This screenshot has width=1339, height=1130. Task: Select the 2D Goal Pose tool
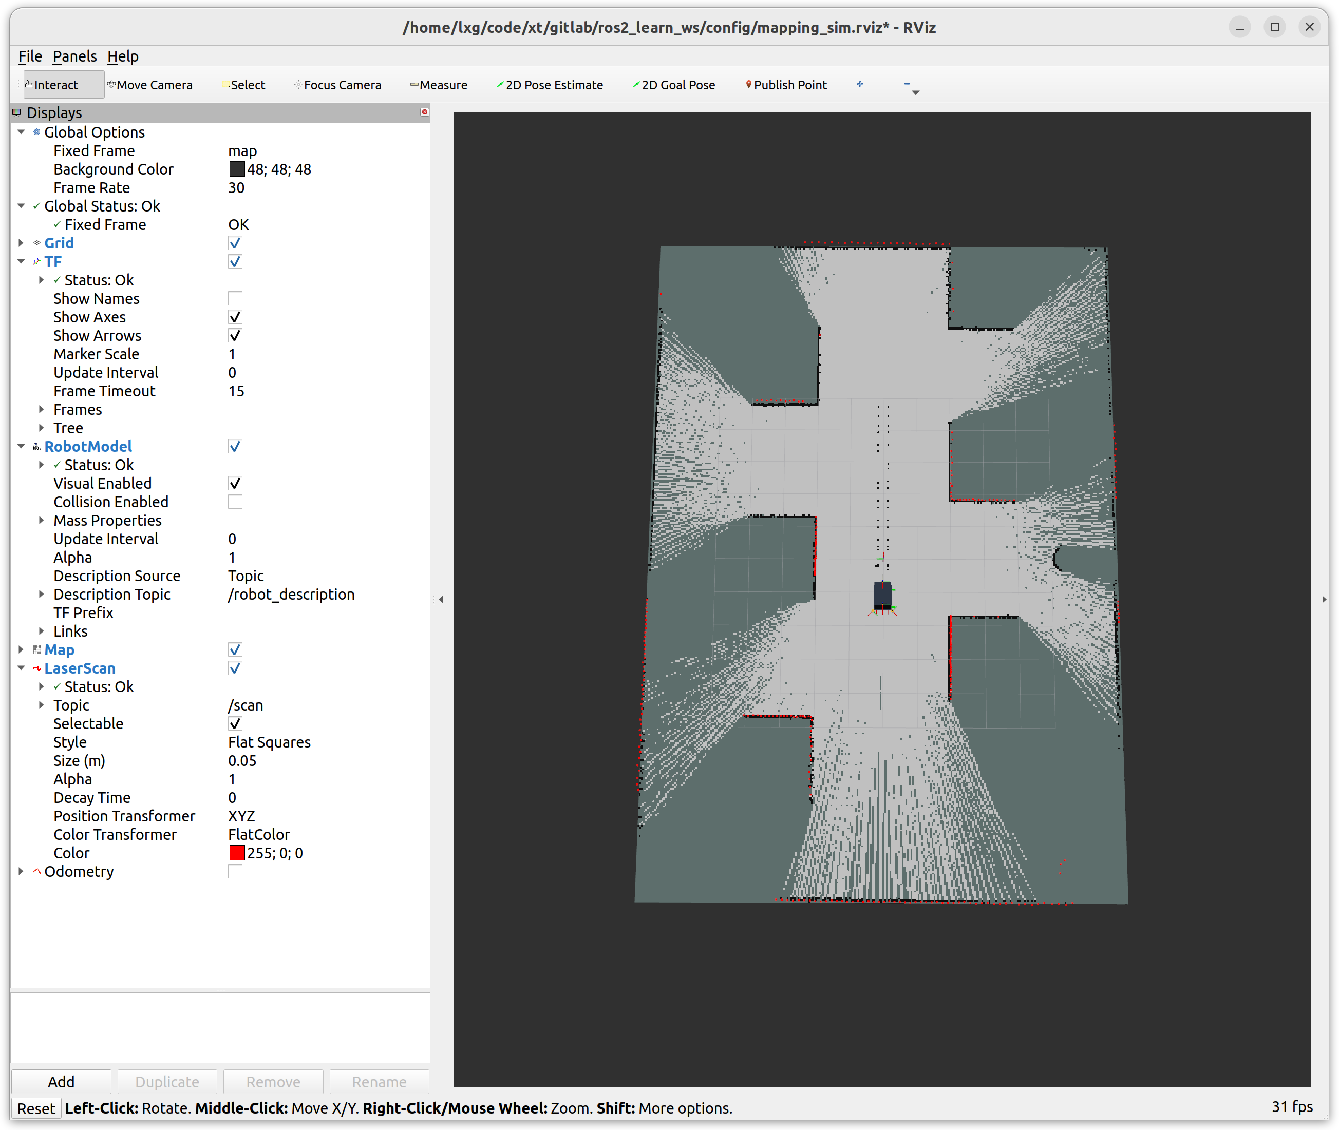click(674, 85)
